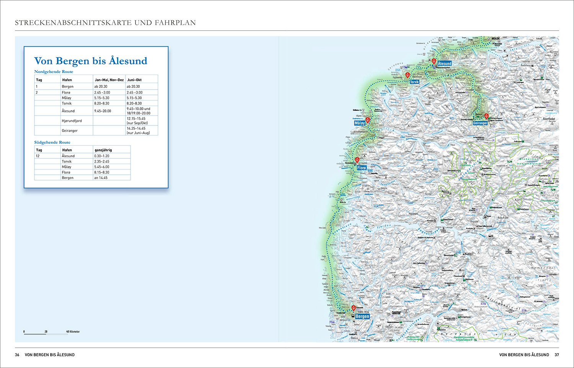Select the 'Südgehende Route' subheading
The height and width of the screenshot is (368, 574).
coord(52,142)
